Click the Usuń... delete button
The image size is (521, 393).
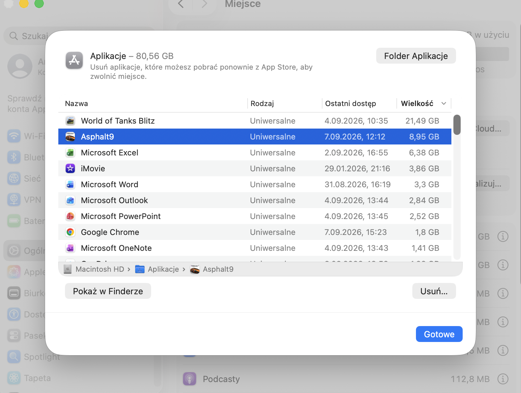coord(434,291)
